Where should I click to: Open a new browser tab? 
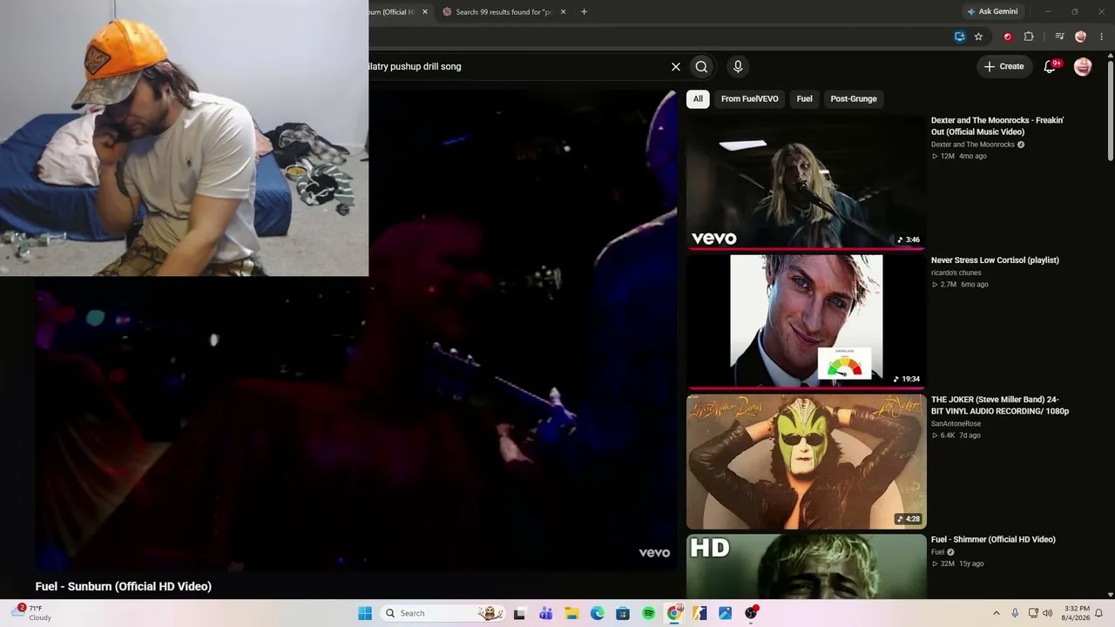[584, 12]
